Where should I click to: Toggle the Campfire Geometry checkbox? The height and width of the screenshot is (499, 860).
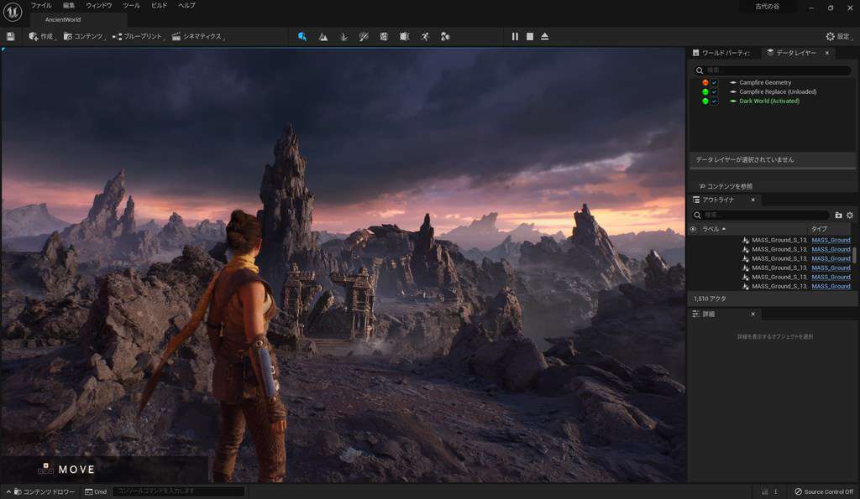point(714,83)
